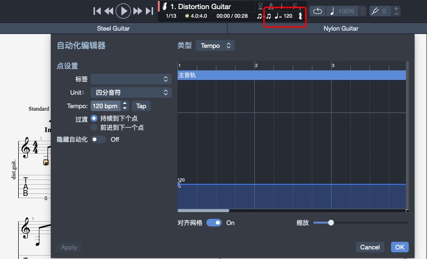Confirm with the OK button

click(400, 247)
